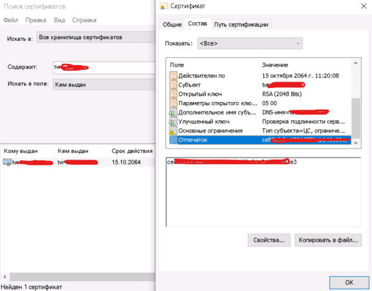372x291 pixels.
Task: Click the Свойства... button
Action: tap(269, 240)
